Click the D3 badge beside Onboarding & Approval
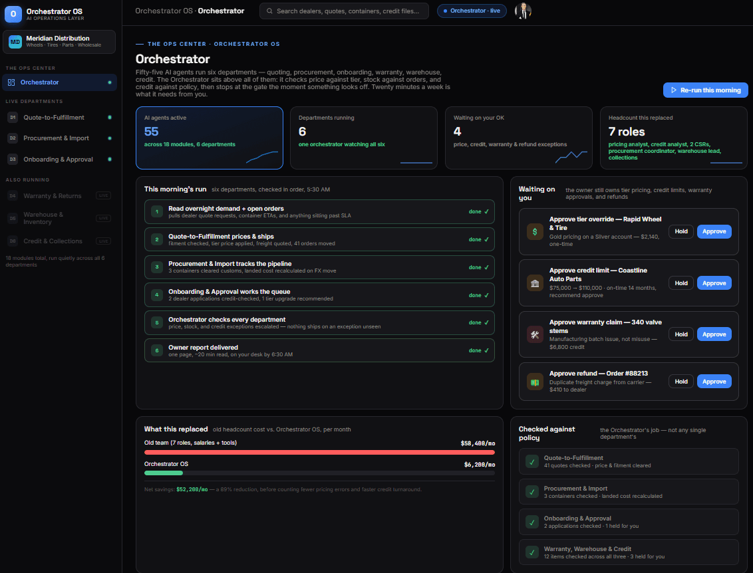Viewport: 753px width, 573px height. tap(13, 160)
